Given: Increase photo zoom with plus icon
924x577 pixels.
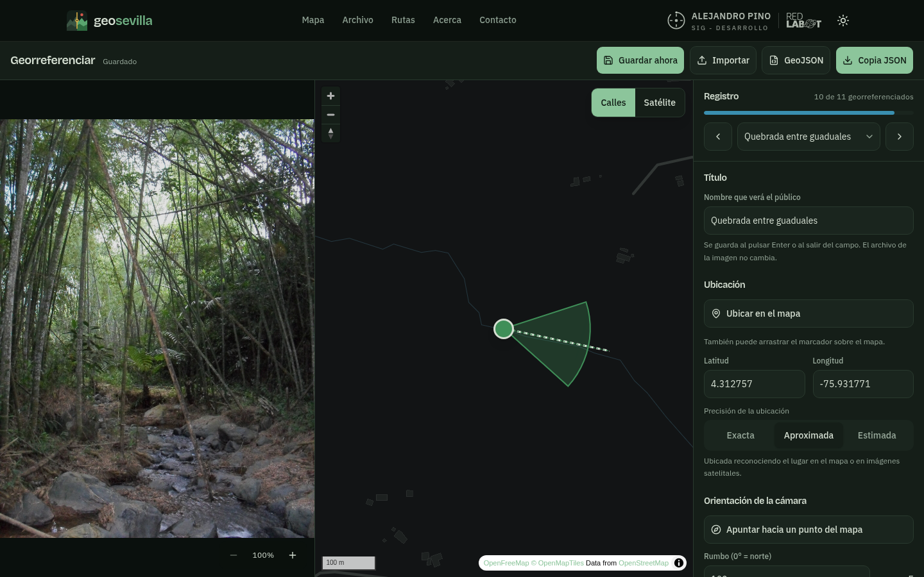Looking at the screenshot, I should point(293,555).
